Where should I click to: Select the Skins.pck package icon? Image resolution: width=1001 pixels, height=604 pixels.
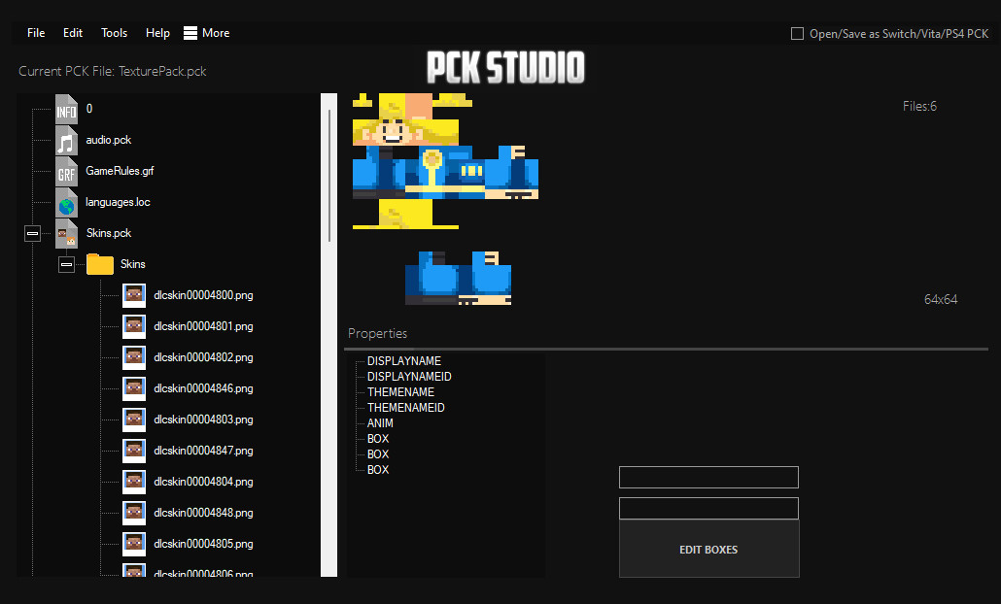66,233
